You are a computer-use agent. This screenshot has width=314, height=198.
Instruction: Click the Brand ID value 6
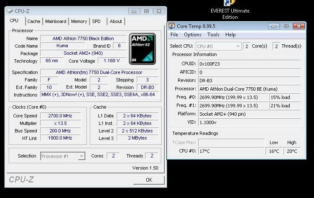[x=119, y=46]
